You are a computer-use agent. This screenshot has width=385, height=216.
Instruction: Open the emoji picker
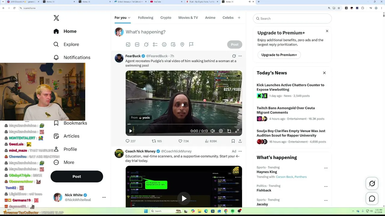coord(164,44)
